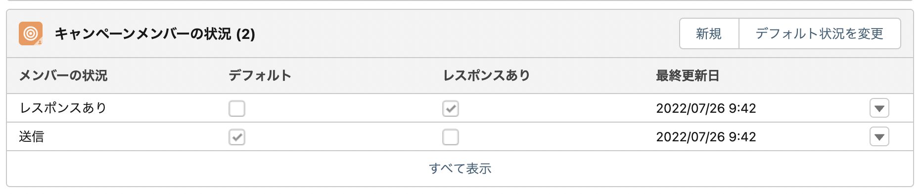Show all records via すべて表示 link
This screenshot has width=922, height=194.
coord(460,168)
